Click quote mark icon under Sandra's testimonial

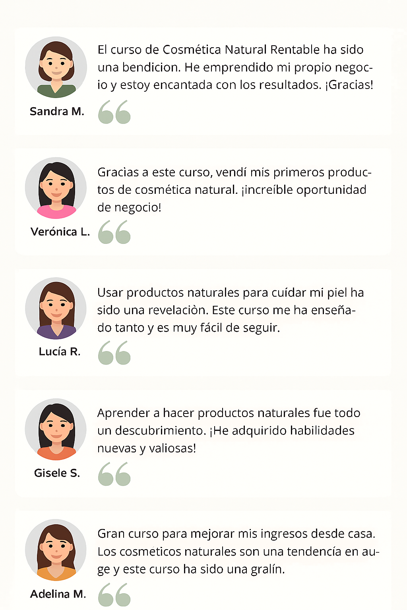(x=114, y=112)
